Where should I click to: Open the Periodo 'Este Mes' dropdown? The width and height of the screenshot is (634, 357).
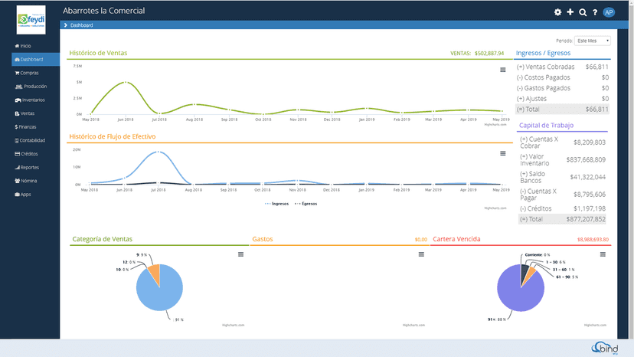point(593,41)
